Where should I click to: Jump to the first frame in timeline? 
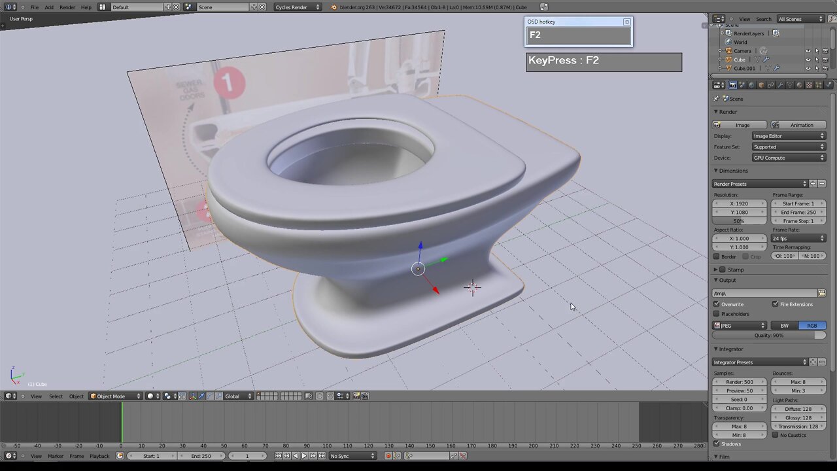279,456
